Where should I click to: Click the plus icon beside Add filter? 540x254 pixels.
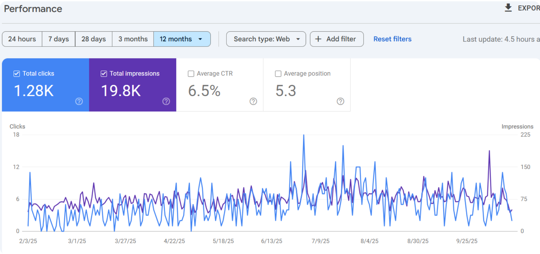click(318, 39)
